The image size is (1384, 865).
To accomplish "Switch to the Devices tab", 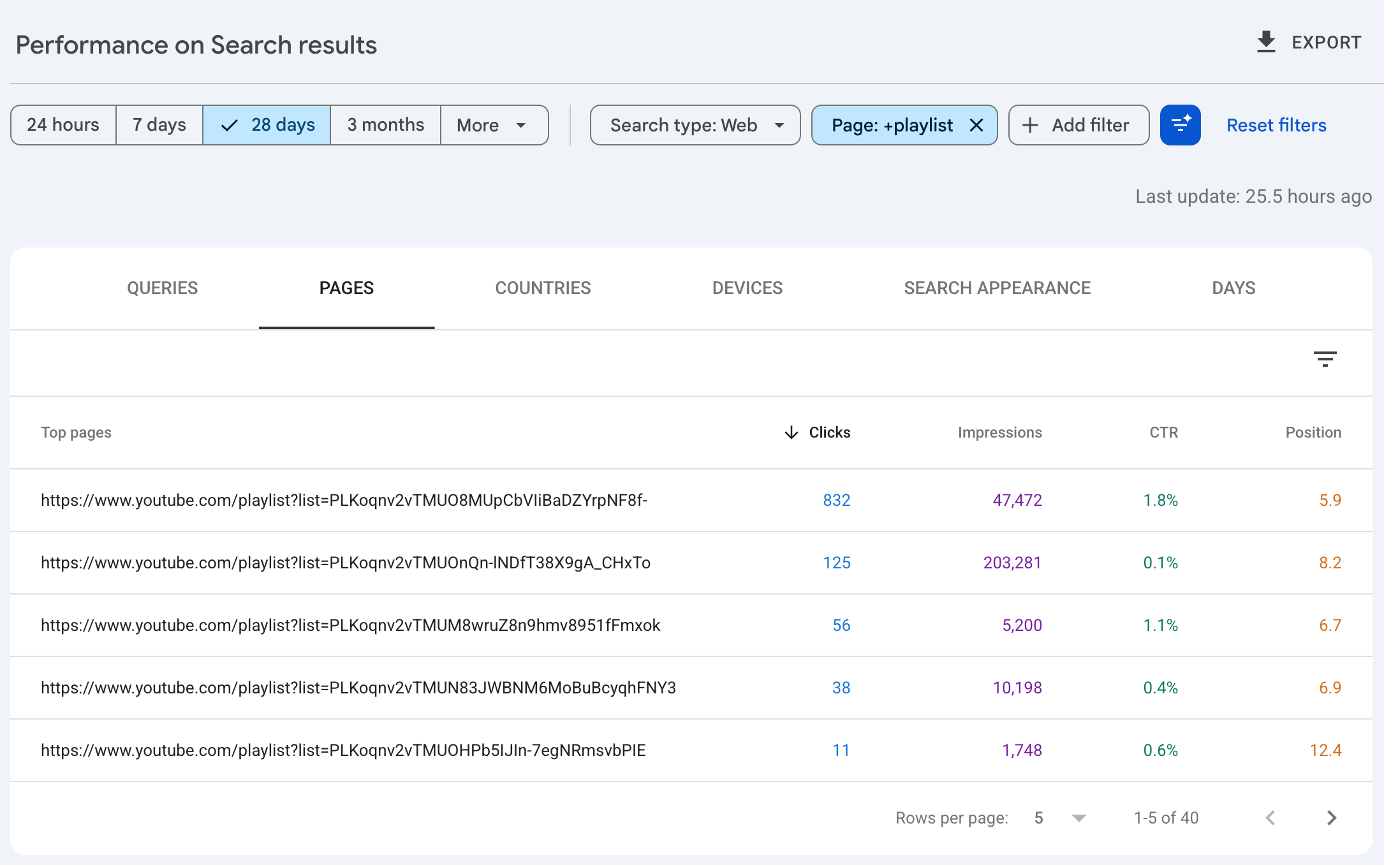I will point(747,288).
